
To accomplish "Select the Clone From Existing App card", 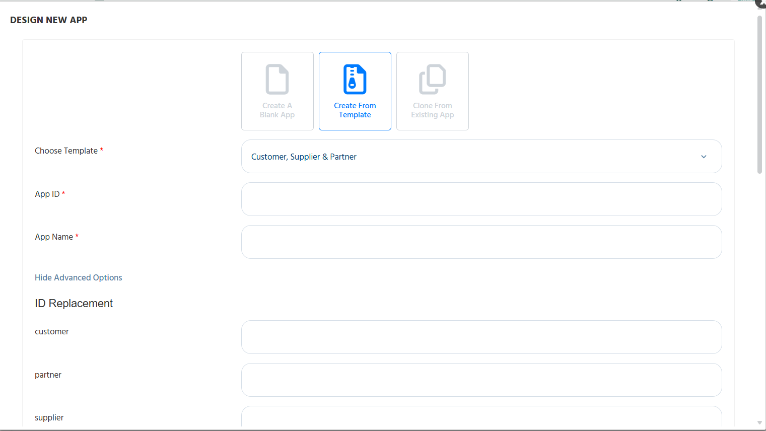I will pos(433,91).
